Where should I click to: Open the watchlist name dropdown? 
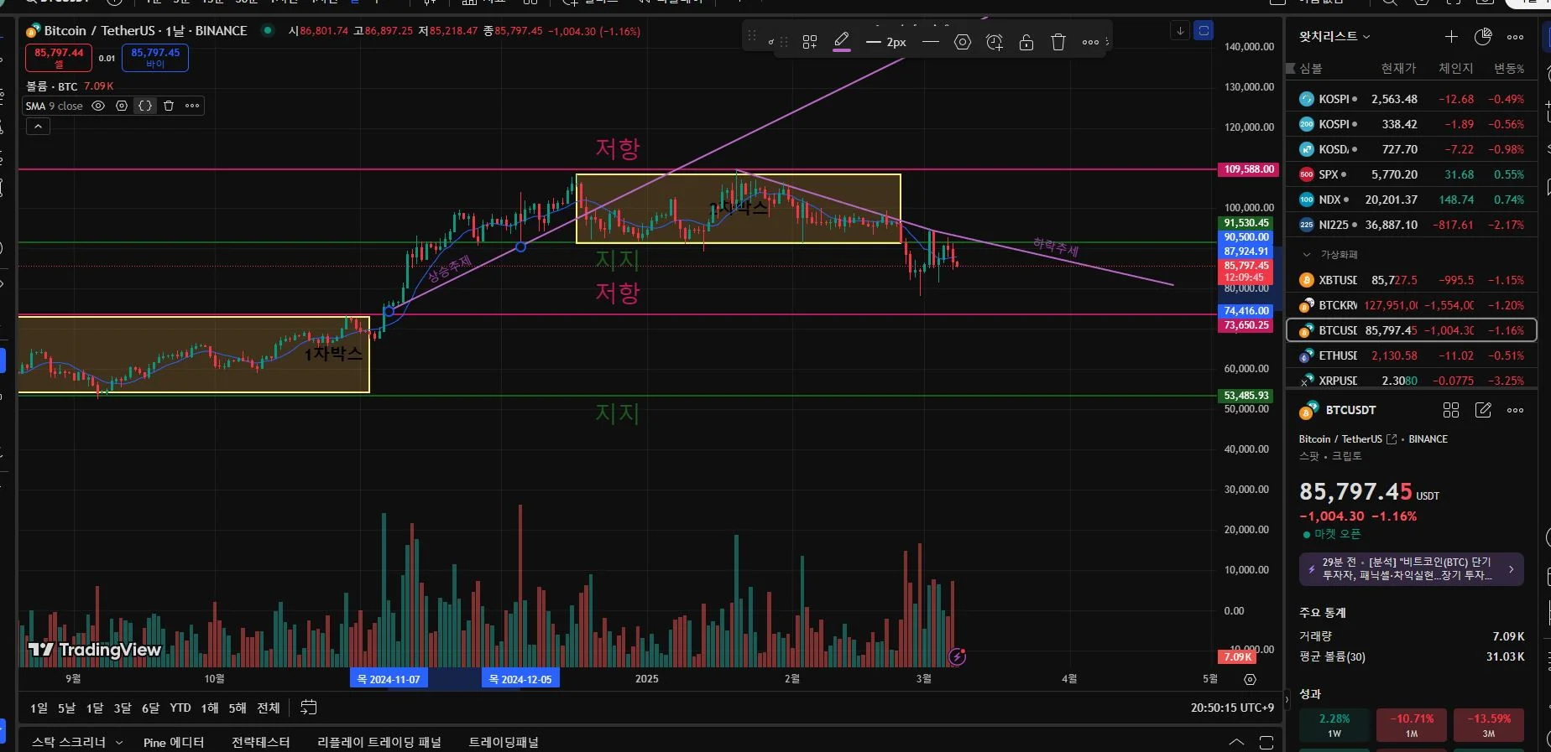point(1334,37)
